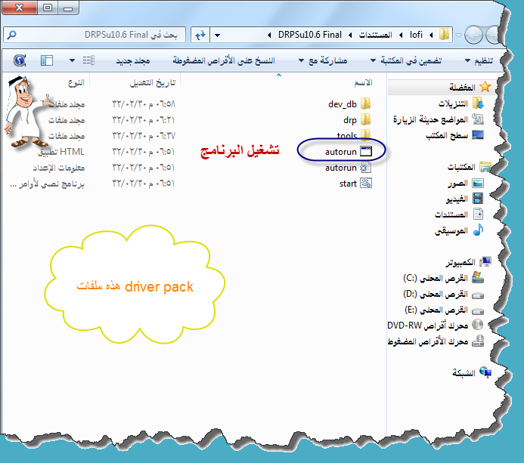Open تضمين في المكتبة dropdown
This screenshot has height=463, width=524.
tap(406, 60)
